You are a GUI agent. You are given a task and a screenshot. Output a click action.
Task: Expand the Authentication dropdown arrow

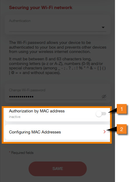(103, 28)
